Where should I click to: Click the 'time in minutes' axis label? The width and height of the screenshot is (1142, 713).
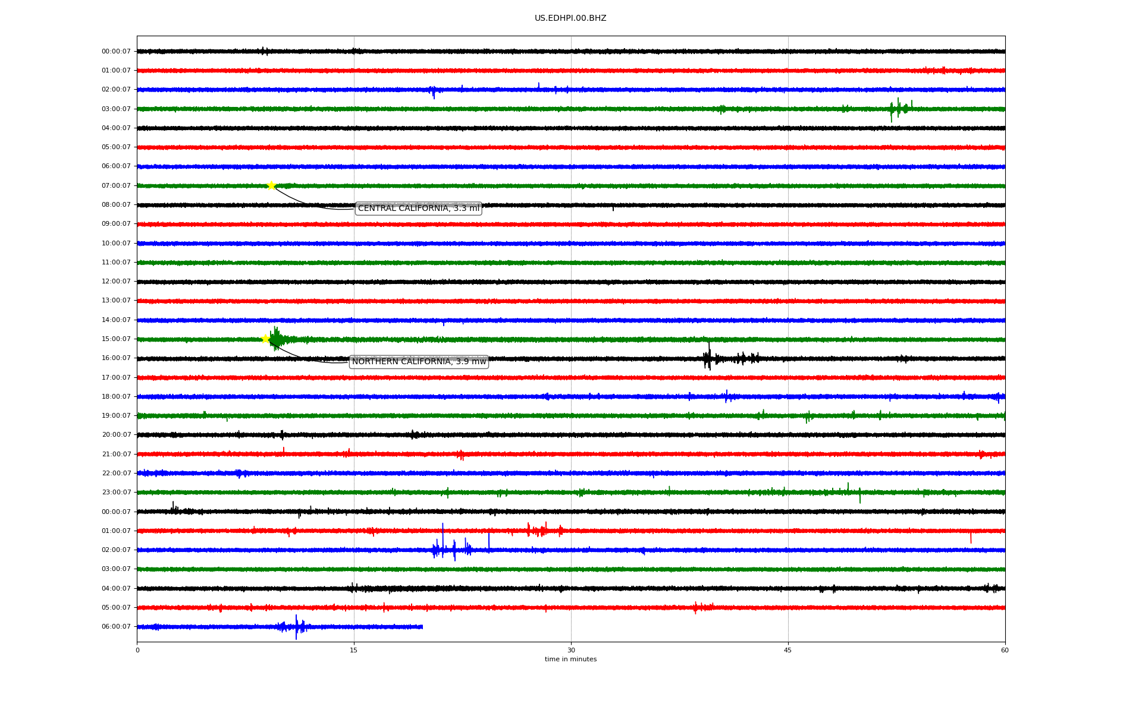pyautogui.click(x=570, y=660)
